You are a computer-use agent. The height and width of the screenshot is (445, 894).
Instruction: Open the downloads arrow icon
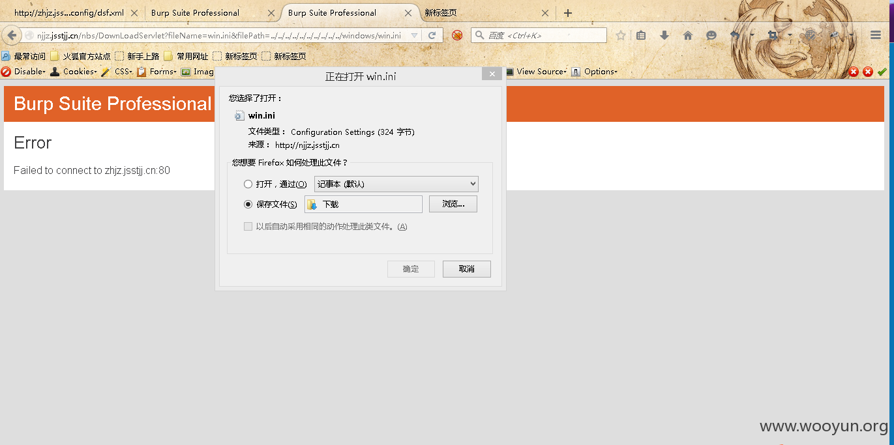click(664, 35)
